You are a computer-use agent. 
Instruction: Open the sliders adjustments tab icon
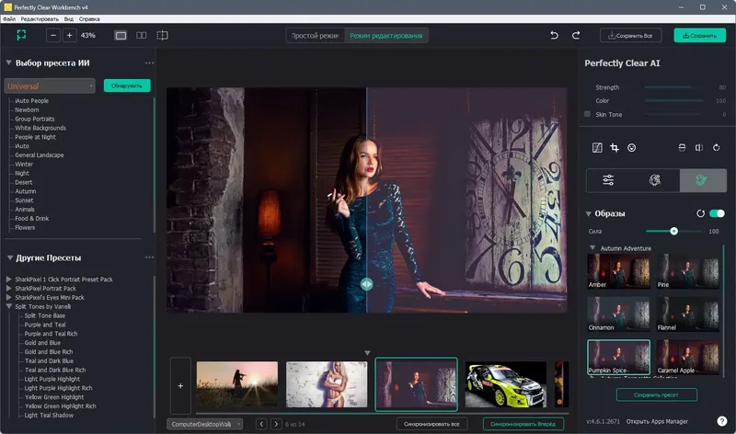(609, 180)
